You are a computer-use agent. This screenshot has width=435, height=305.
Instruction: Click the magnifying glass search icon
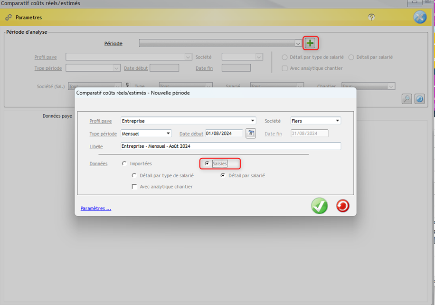click(407, 99)
